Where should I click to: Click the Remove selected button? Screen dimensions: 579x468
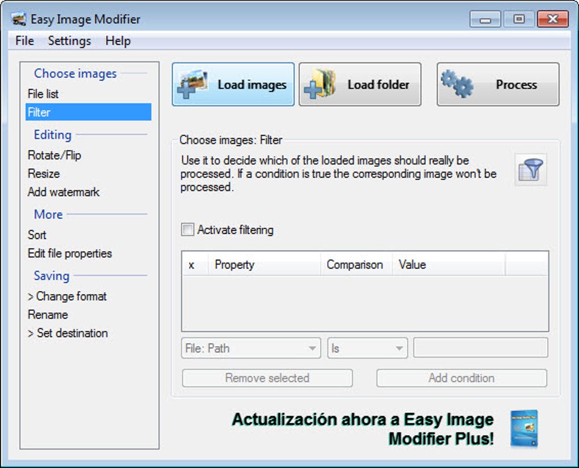pos(267,378)
